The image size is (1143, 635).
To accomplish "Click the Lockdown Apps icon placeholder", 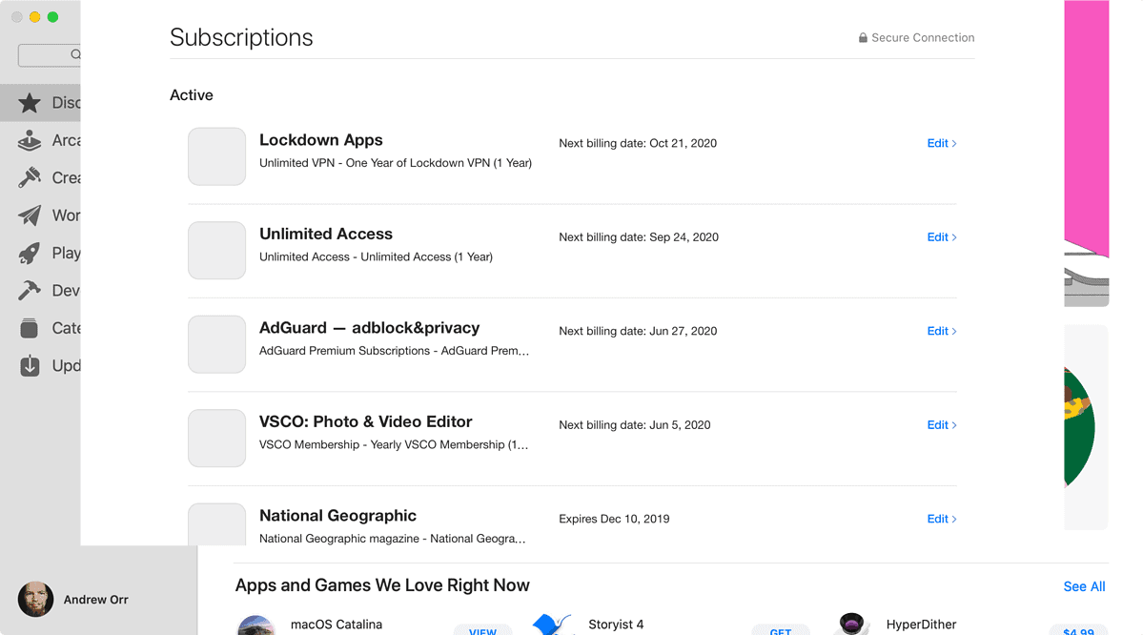I will [x=217, y=156].
